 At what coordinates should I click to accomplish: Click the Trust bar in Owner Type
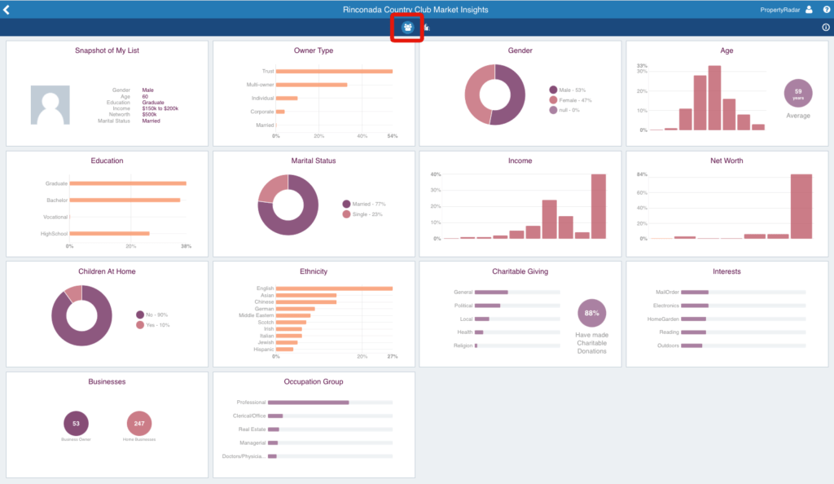334,71
